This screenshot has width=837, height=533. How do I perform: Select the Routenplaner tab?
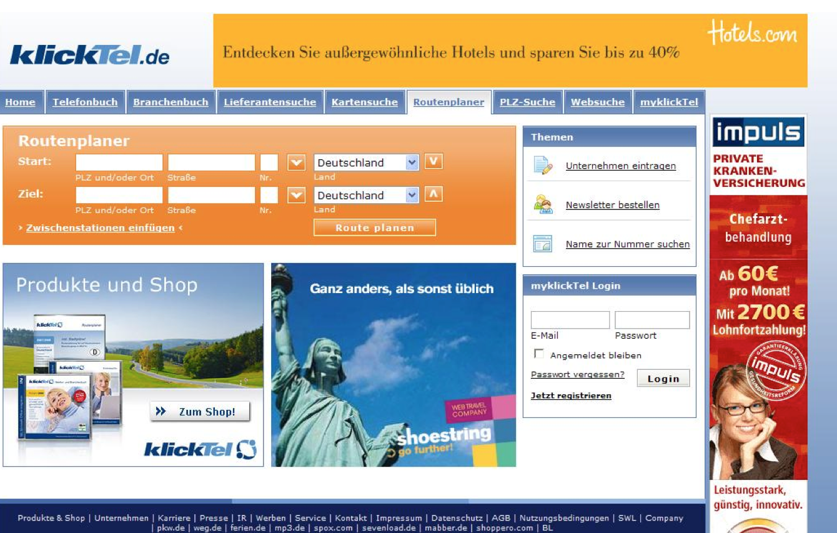pyautogui.click(x=448, y=102)
